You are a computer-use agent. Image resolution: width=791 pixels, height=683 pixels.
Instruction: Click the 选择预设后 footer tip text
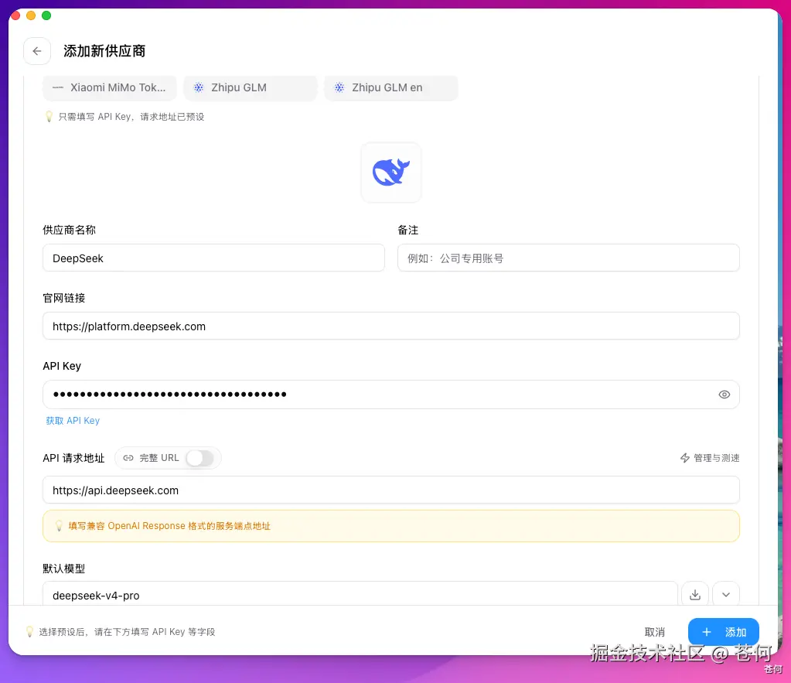click(127, 632)
